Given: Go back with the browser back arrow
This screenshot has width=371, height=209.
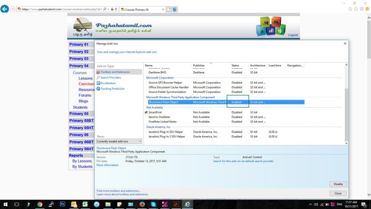Looking at the screenshot, I should 5,9.
